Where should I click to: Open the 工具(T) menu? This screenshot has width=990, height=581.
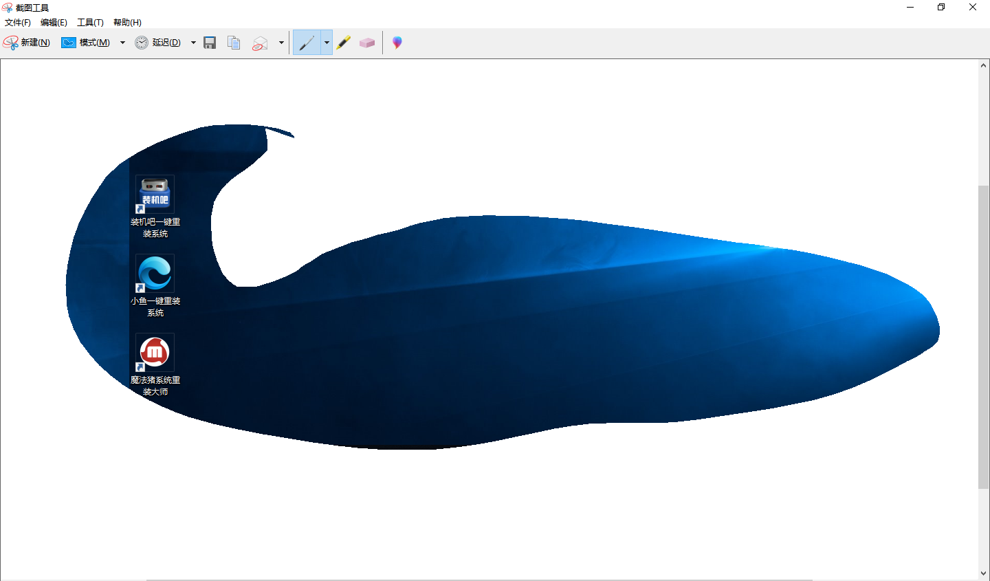click(90, 23)
